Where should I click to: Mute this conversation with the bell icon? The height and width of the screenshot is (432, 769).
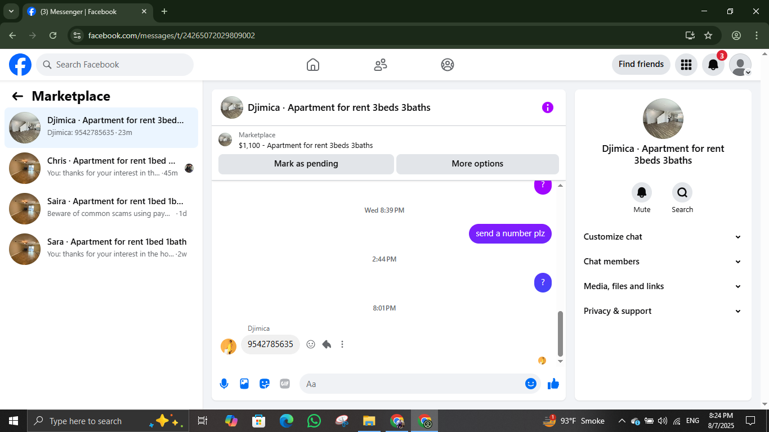point(642,193)
